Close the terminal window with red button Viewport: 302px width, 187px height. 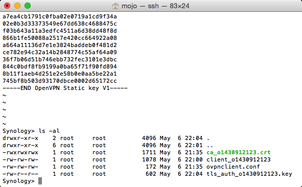point(7,6)
